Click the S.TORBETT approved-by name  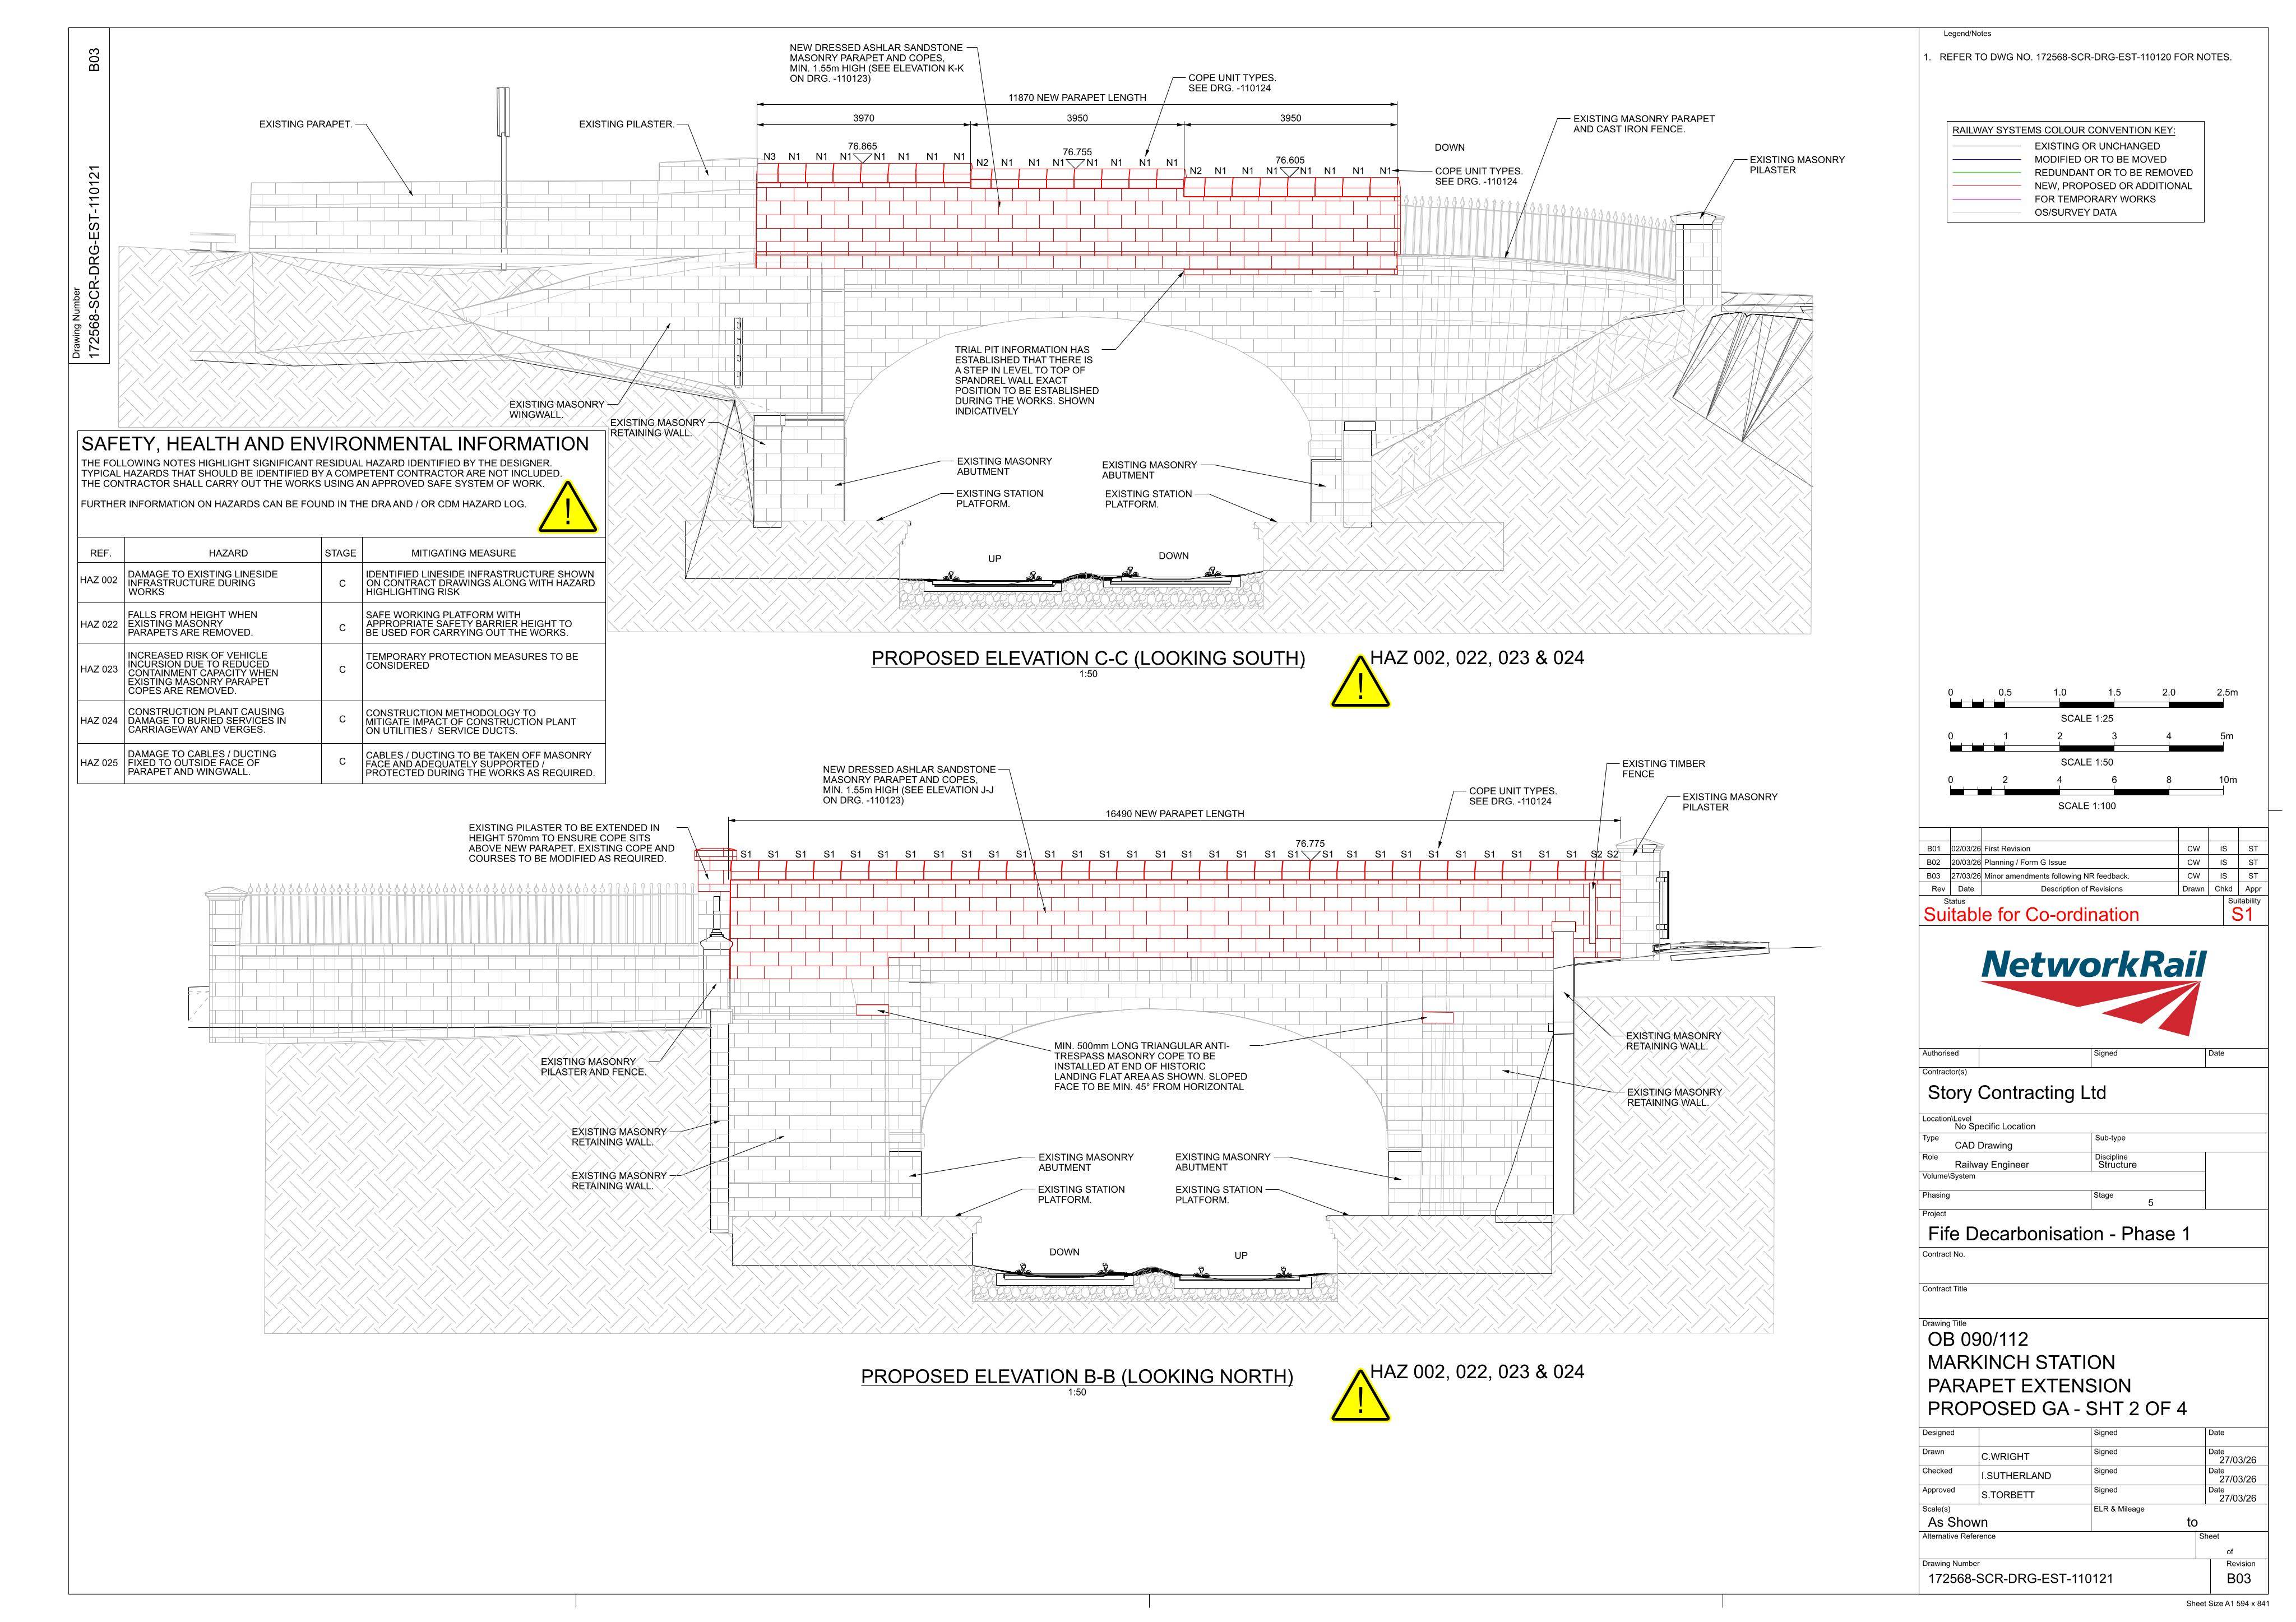tap(2008, 1496)
